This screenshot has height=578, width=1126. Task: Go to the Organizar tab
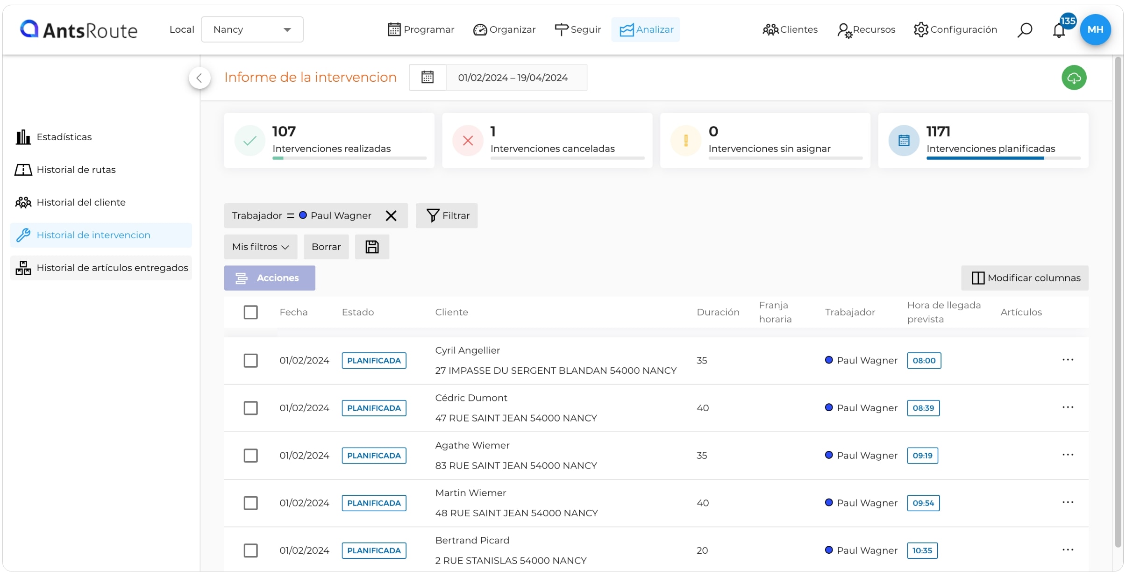point(504,29)
